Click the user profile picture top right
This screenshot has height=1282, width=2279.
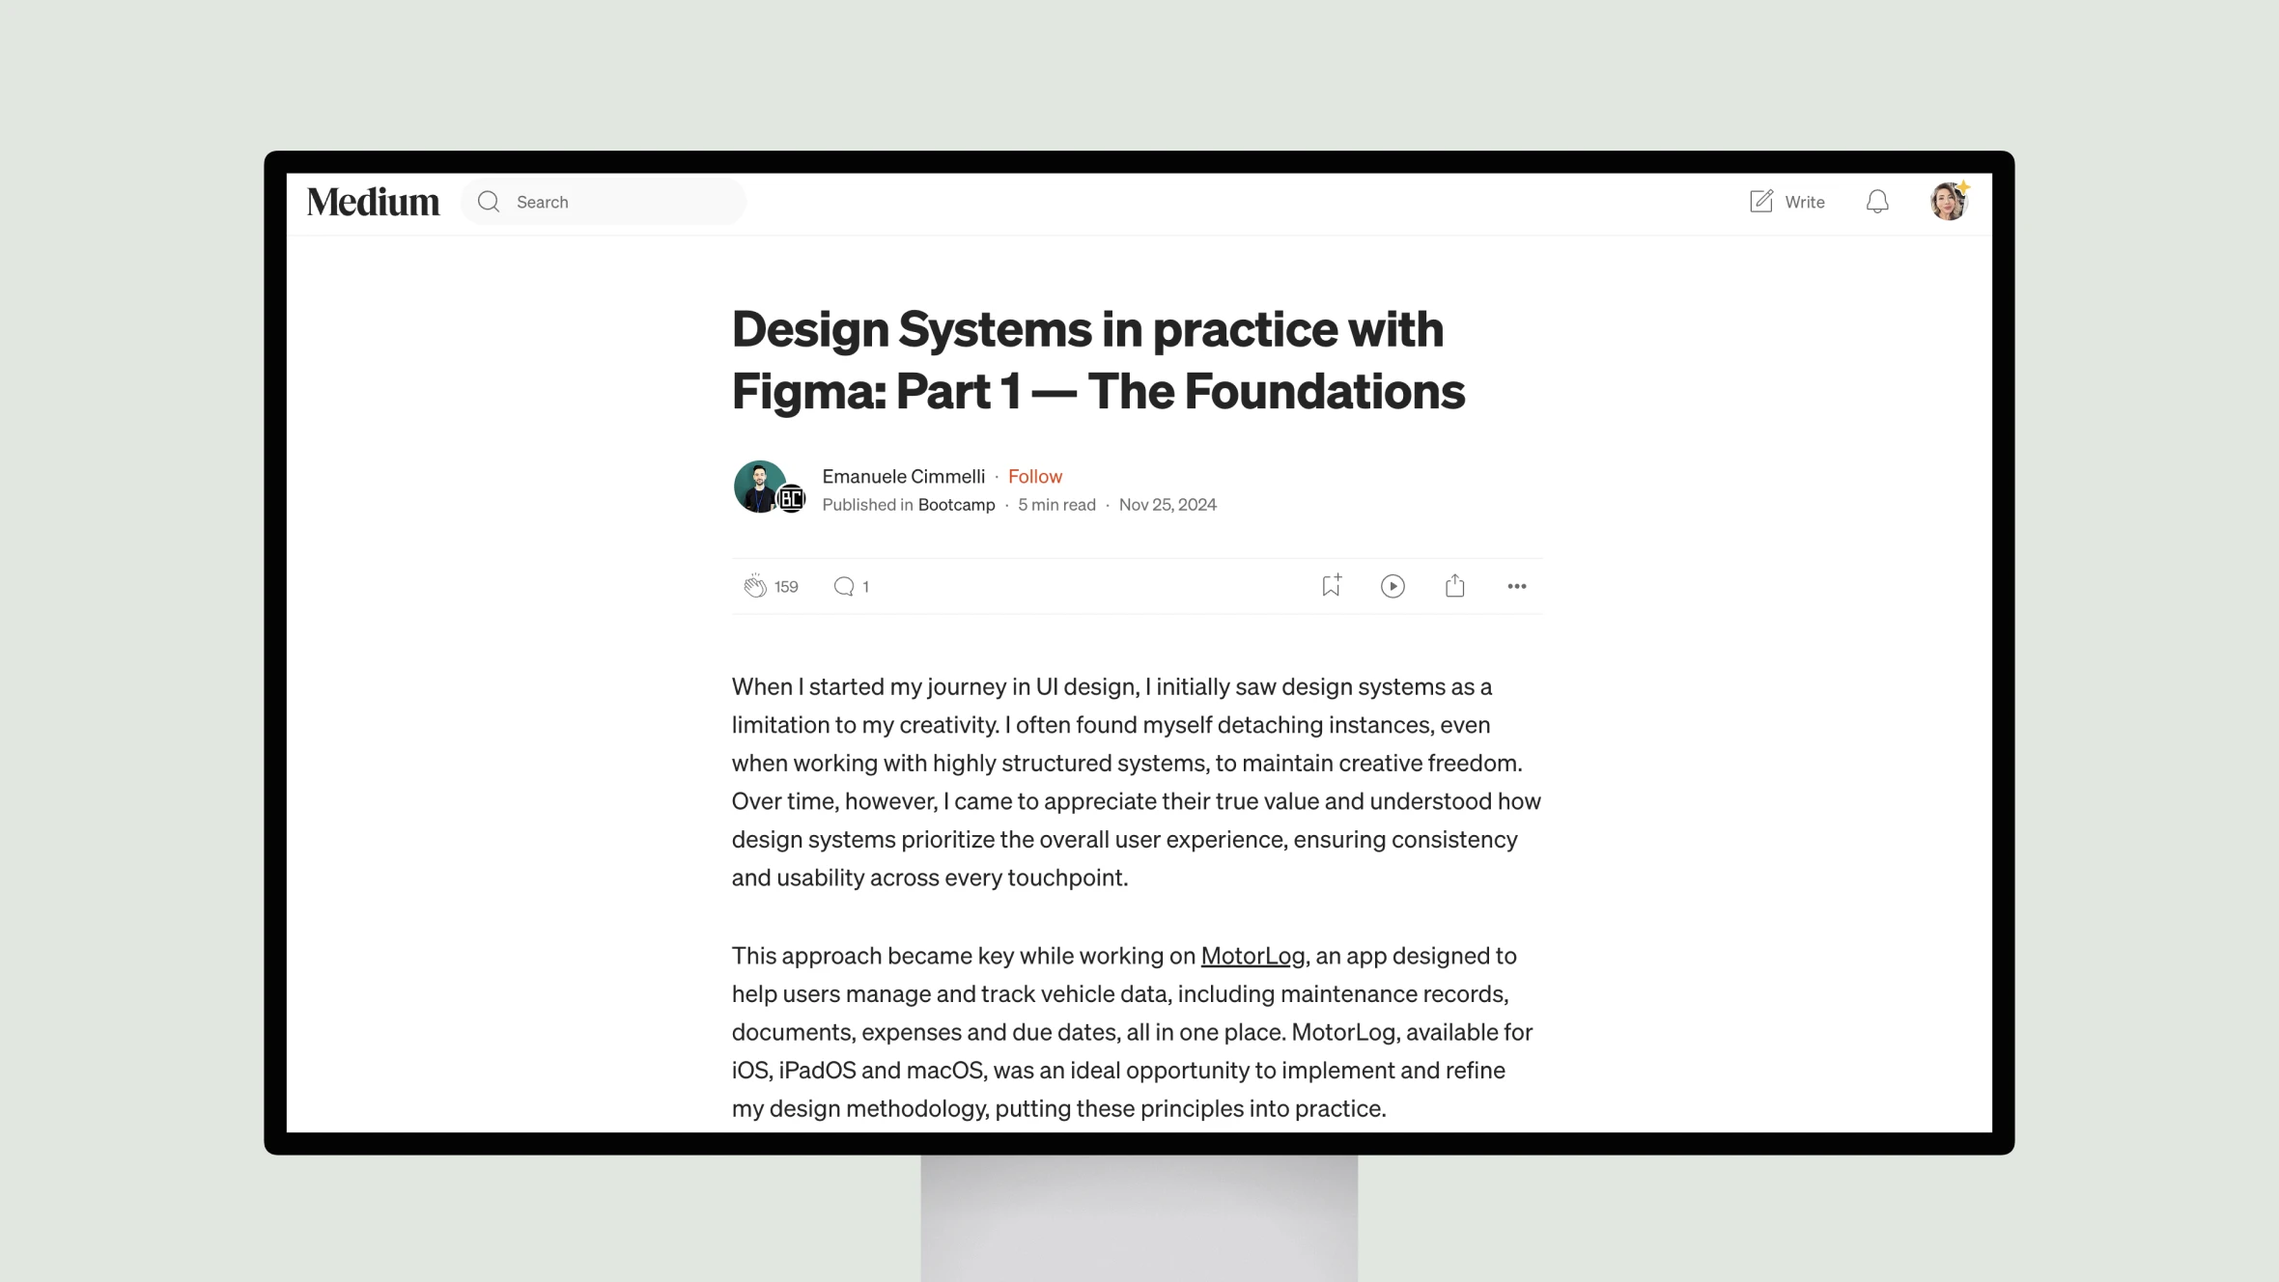1949,201
